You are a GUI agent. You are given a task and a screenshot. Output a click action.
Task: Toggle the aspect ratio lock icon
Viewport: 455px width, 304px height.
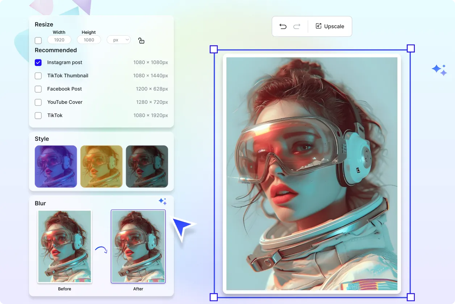(x=141, y=40)
